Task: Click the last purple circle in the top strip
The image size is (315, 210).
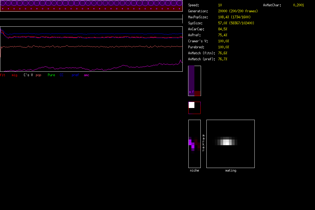Action: pyautogui.click(x=179, y=3)
